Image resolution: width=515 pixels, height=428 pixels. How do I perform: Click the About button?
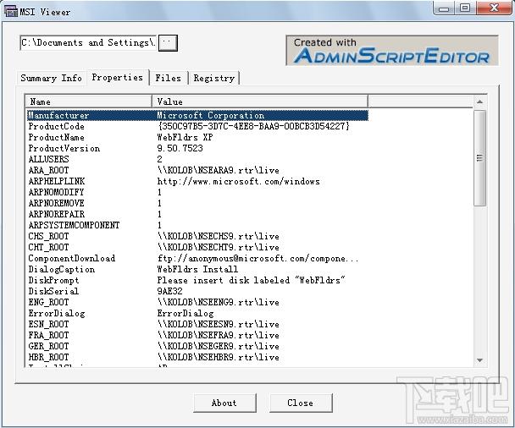point(224,403)
